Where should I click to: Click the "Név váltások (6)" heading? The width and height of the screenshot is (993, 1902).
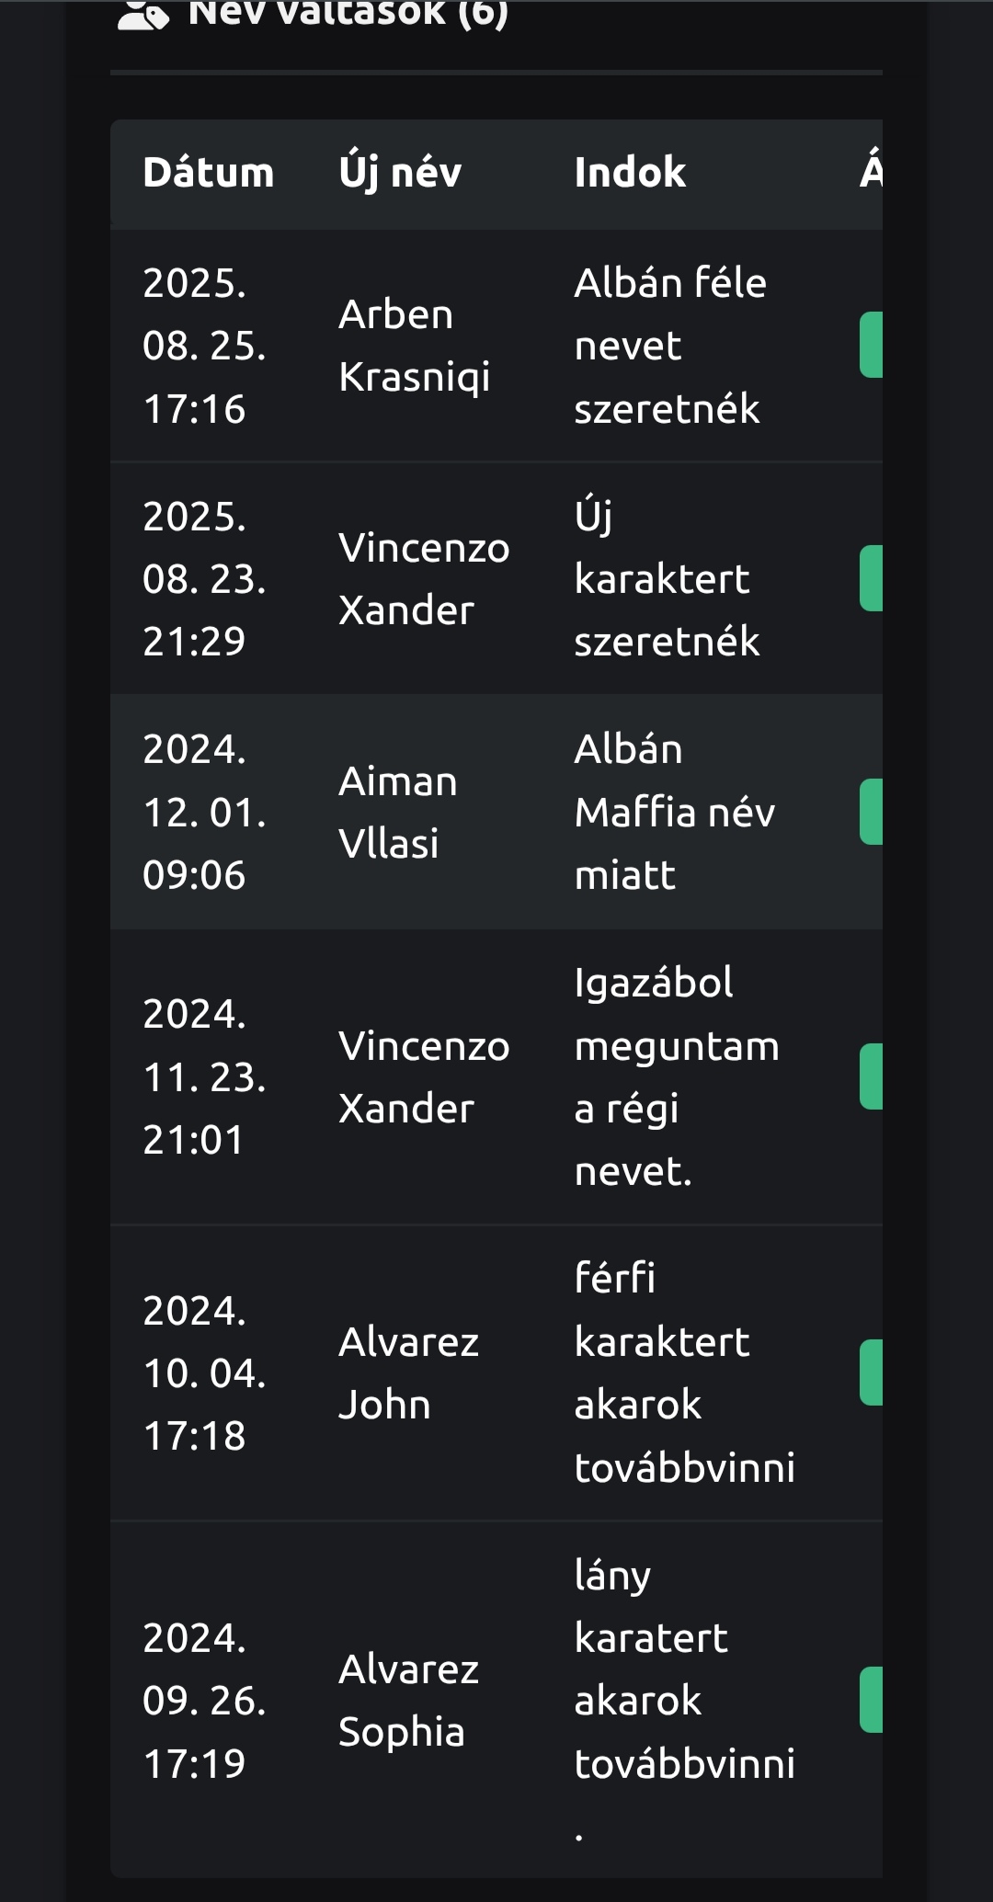[x=348, y=13]
